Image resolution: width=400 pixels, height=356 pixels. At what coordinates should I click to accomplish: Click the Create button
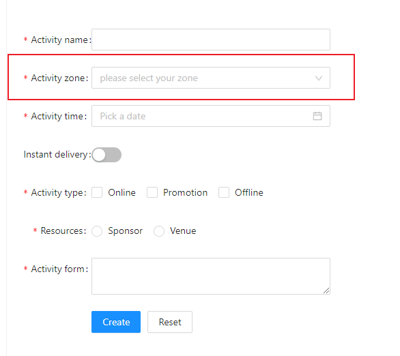(116, 322)
